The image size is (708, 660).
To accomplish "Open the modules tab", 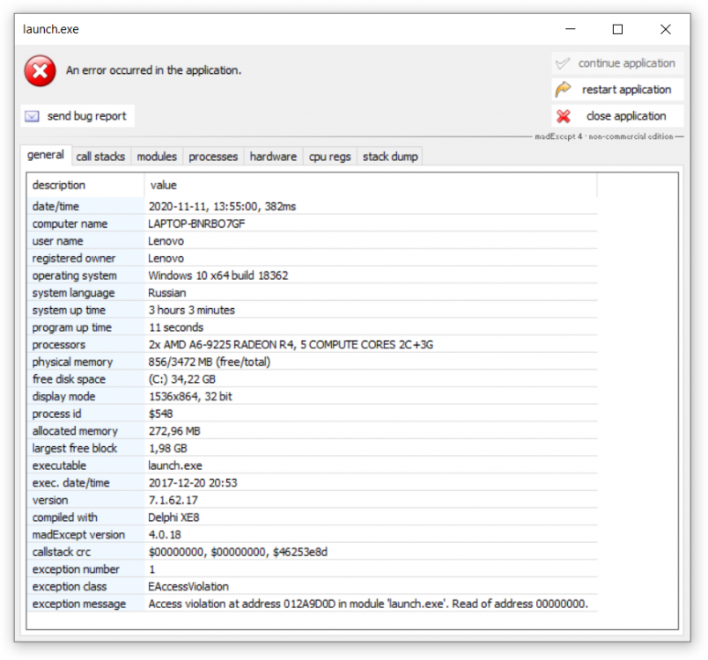I will [x=157, y=157].
